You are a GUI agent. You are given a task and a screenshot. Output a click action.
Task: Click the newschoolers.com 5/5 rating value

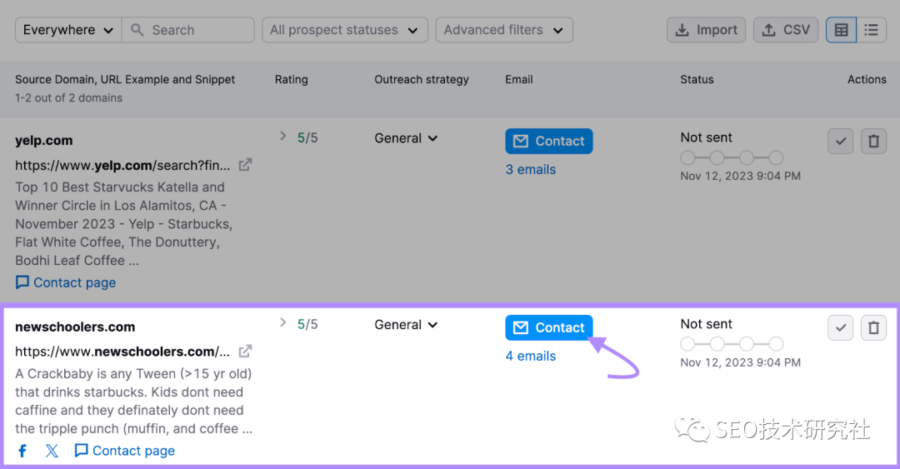pyautogui.click(x=307, y=325)
